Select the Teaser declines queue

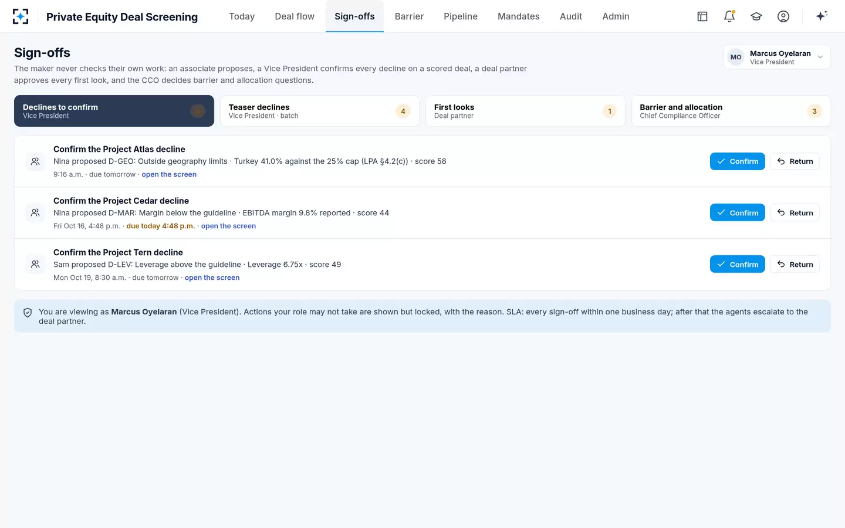coord(320,111)
